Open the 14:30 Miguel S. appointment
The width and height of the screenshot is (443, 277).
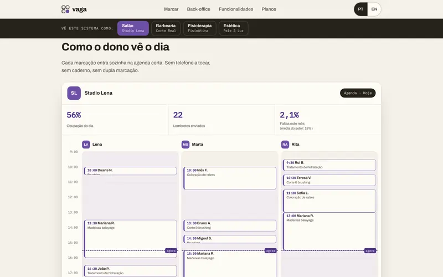[x=230, y=239]
